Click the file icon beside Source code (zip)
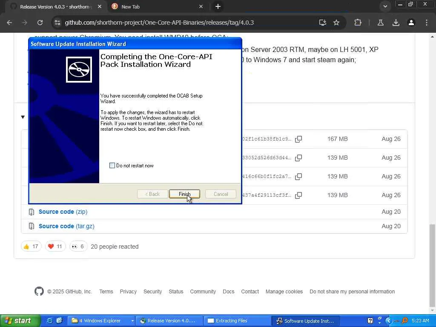Screen dimensions: 436x327 coord(32,212)
